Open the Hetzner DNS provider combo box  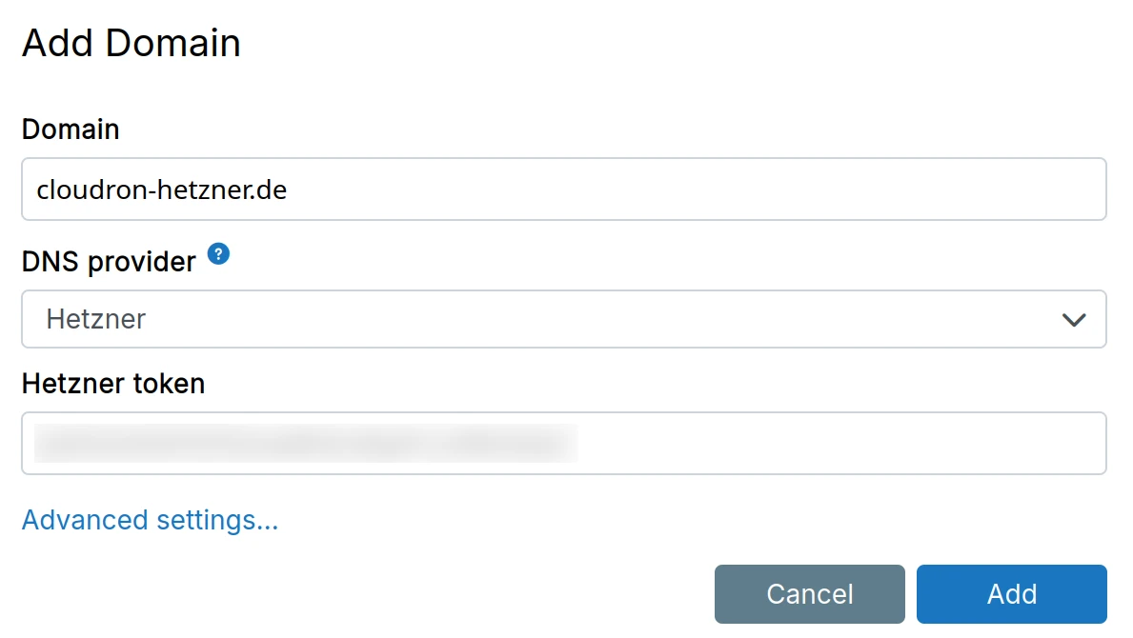click(x=564, y=319)
